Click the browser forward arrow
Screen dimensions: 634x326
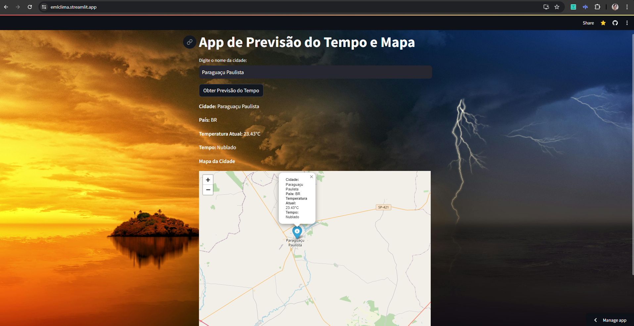[x=18, y=7]
